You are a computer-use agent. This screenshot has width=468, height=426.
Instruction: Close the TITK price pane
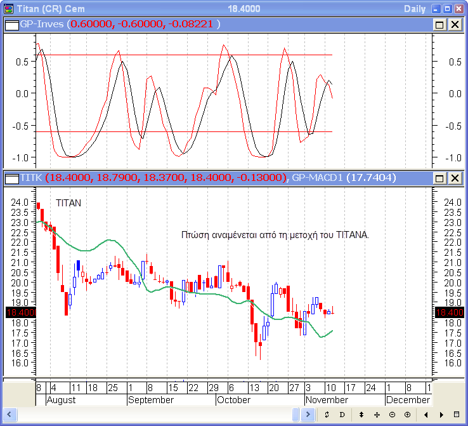click(x=455, y=178)
